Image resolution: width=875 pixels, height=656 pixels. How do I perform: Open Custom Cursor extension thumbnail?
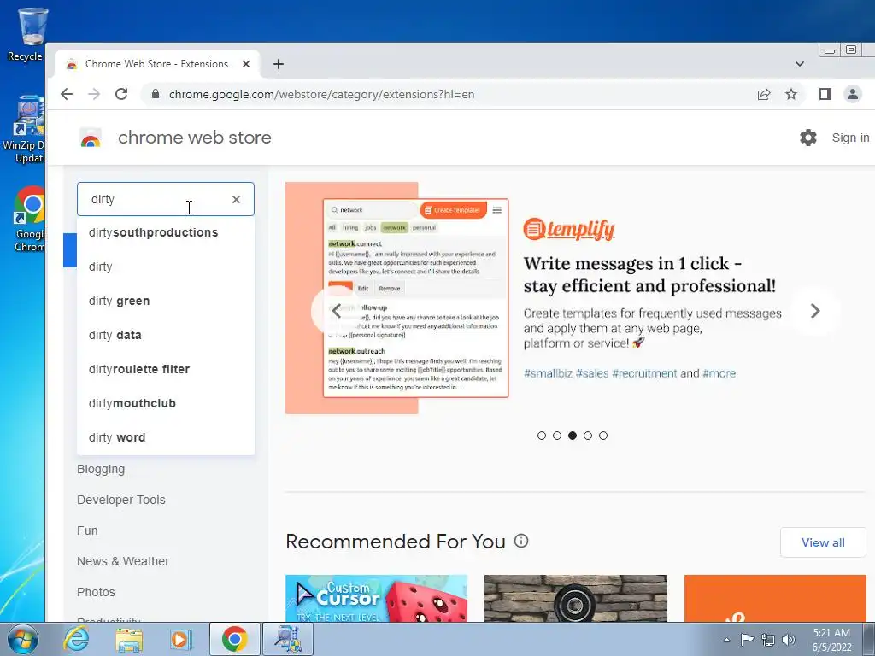coord(377,598)
